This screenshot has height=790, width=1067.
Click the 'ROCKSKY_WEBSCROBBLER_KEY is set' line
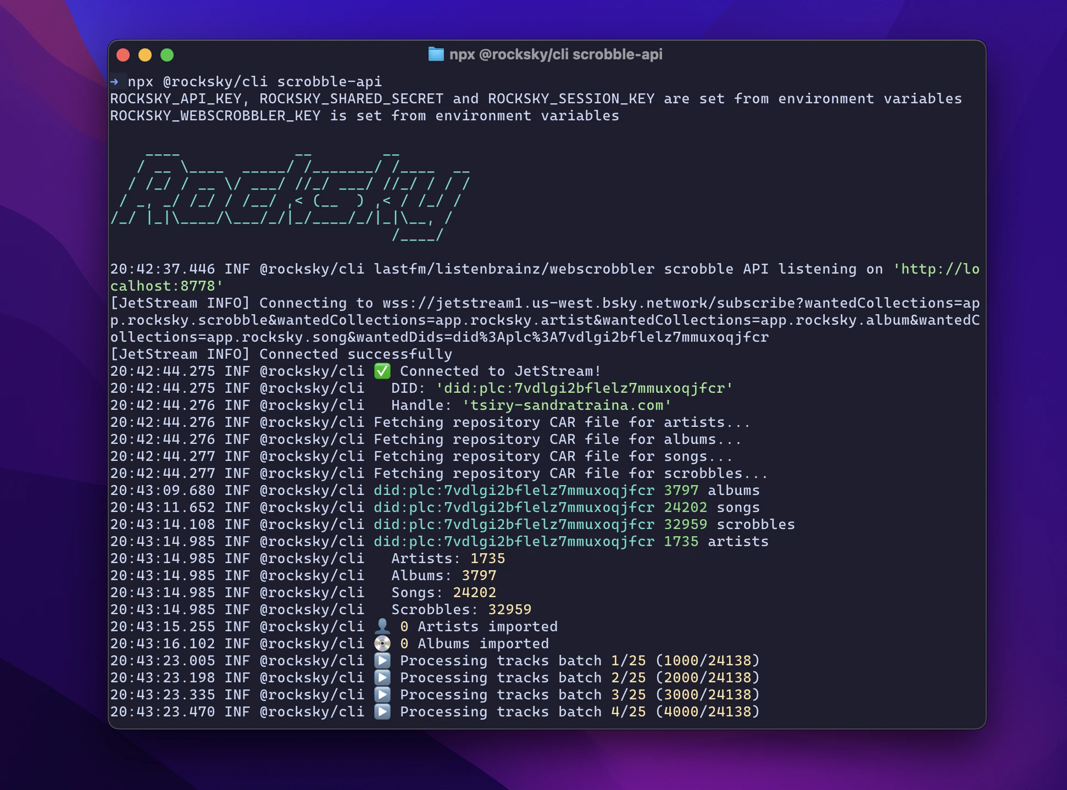click(x=365, y=116)
